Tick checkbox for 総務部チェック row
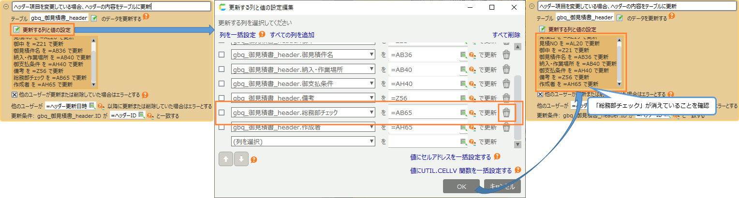 (222, 113)
